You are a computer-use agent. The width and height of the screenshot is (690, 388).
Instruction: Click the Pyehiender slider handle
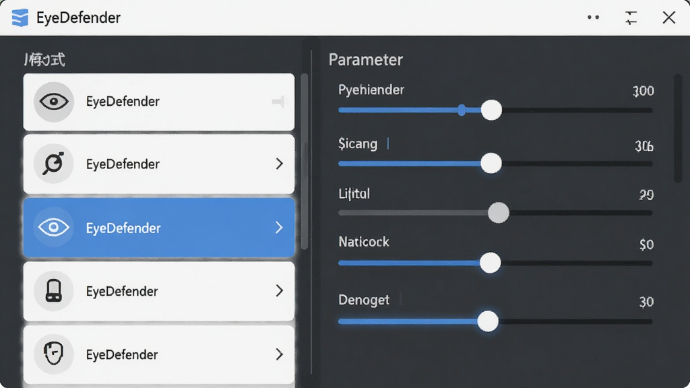tap(491, 110)
